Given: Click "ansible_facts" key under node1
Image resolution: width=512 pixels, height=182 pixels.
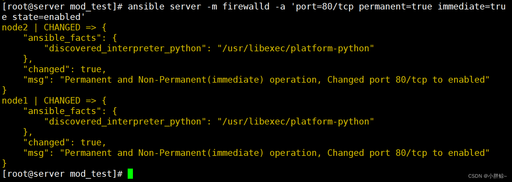Looking at the screenshot, I should pos(62,111).
